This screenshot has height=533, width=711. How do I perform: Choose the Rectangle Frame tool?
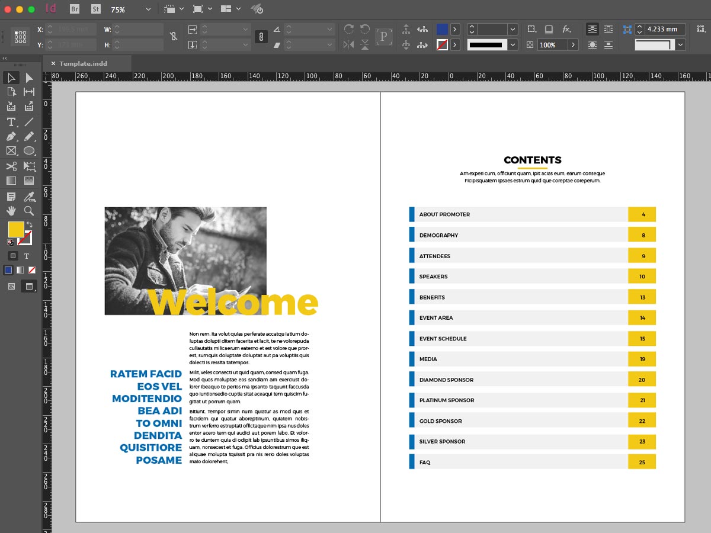pyautogui.click(x=11, y=151)
